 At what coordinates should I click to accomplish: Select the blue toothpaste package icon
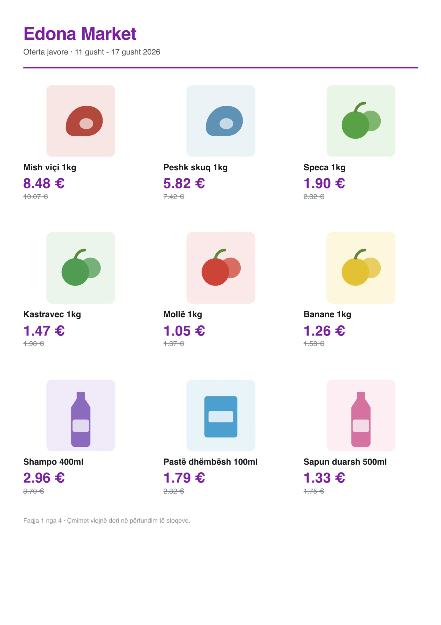point(221,415)
